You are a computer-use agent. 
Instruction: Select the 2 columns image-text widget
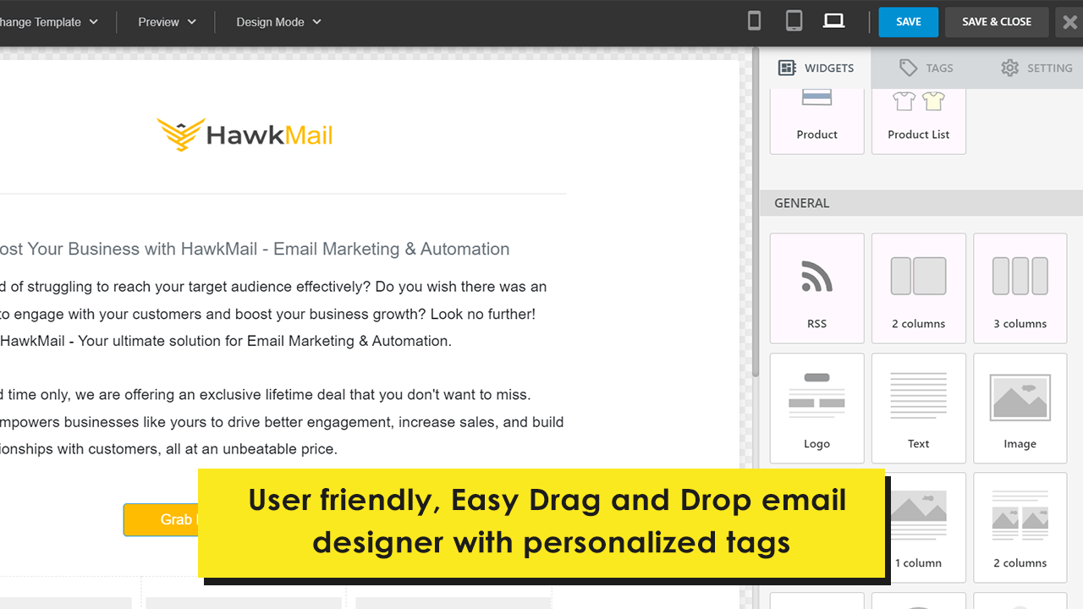coord(1020,528)
